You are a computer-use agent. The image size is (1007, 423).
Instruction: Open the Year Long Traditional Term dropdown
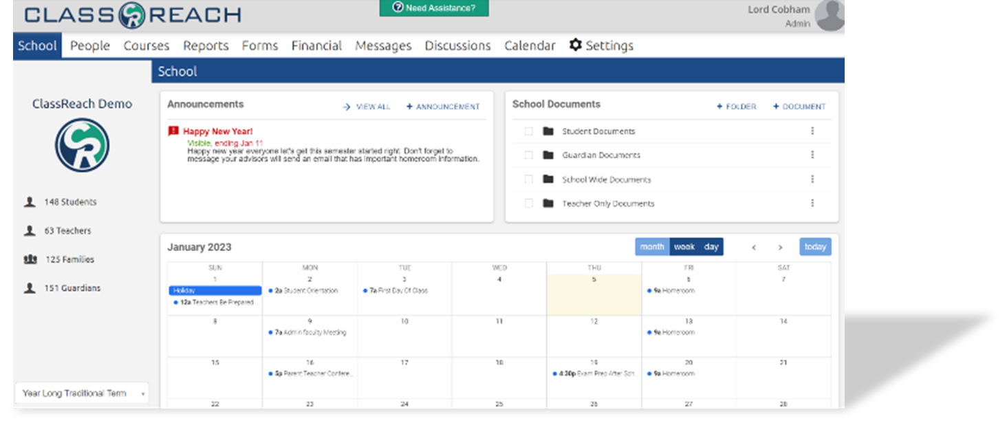tap(82, 392)
